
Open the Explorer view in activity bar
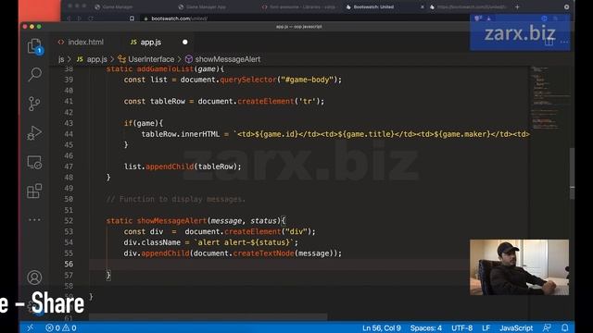pos(34,46)
